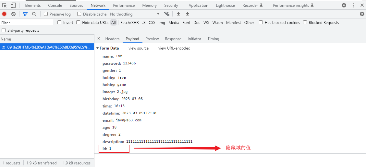Screen dimensions: 366x167
Task: Open DevTools three-dot menu
Action: click(353, 5)
